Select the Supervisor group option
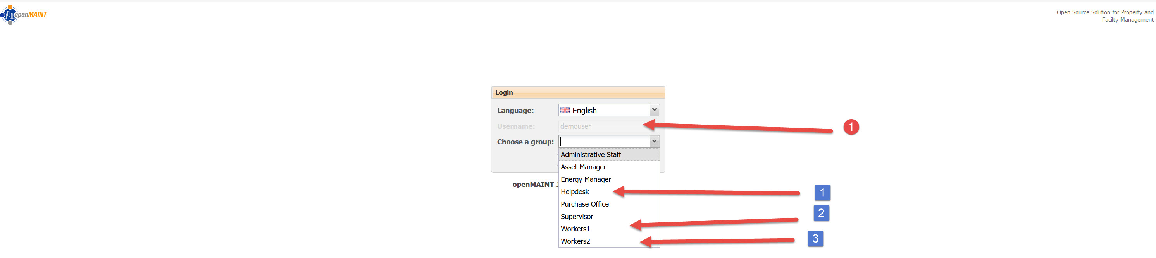Screen dimensions: 1156x258 tap(577, 216)
